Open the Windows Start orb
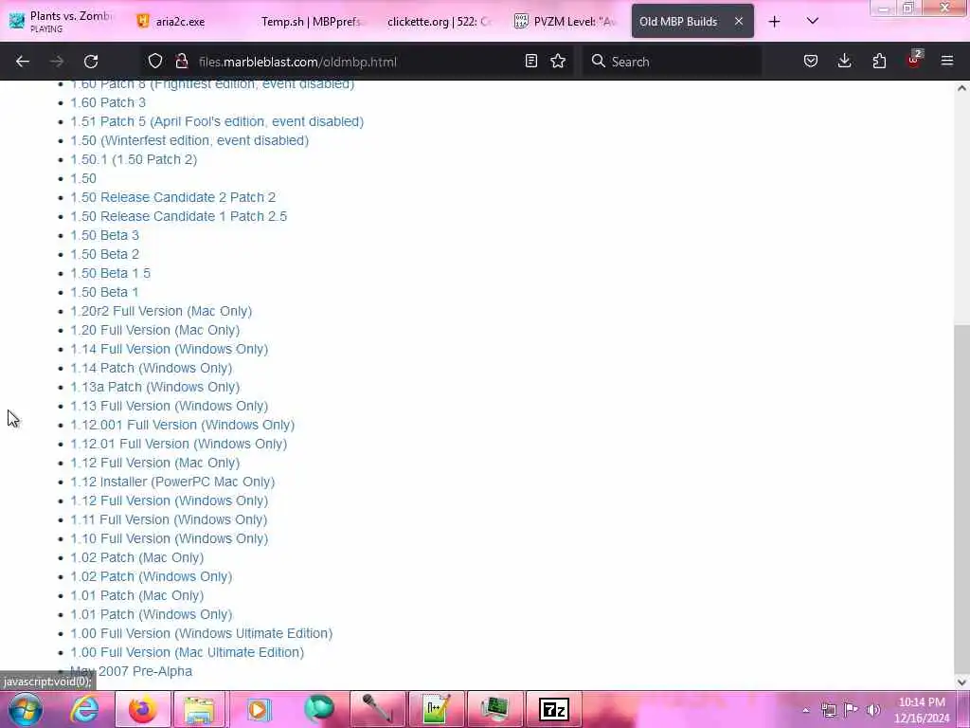970x728 pixels. [x=26, y=709]
